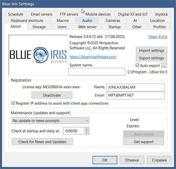176x169 pixels.
Task: Select the AI tab
Action: pos(135,21)
